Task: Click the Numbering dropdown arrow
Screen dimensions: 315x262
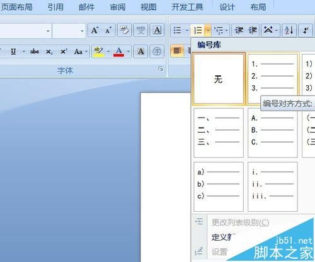Action: click(x=208, y=31)
